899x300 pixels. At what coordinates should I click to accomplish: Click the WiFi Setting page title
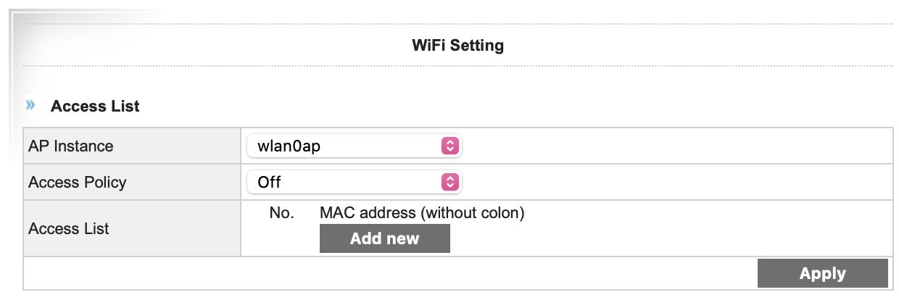[x=457, y=46]
